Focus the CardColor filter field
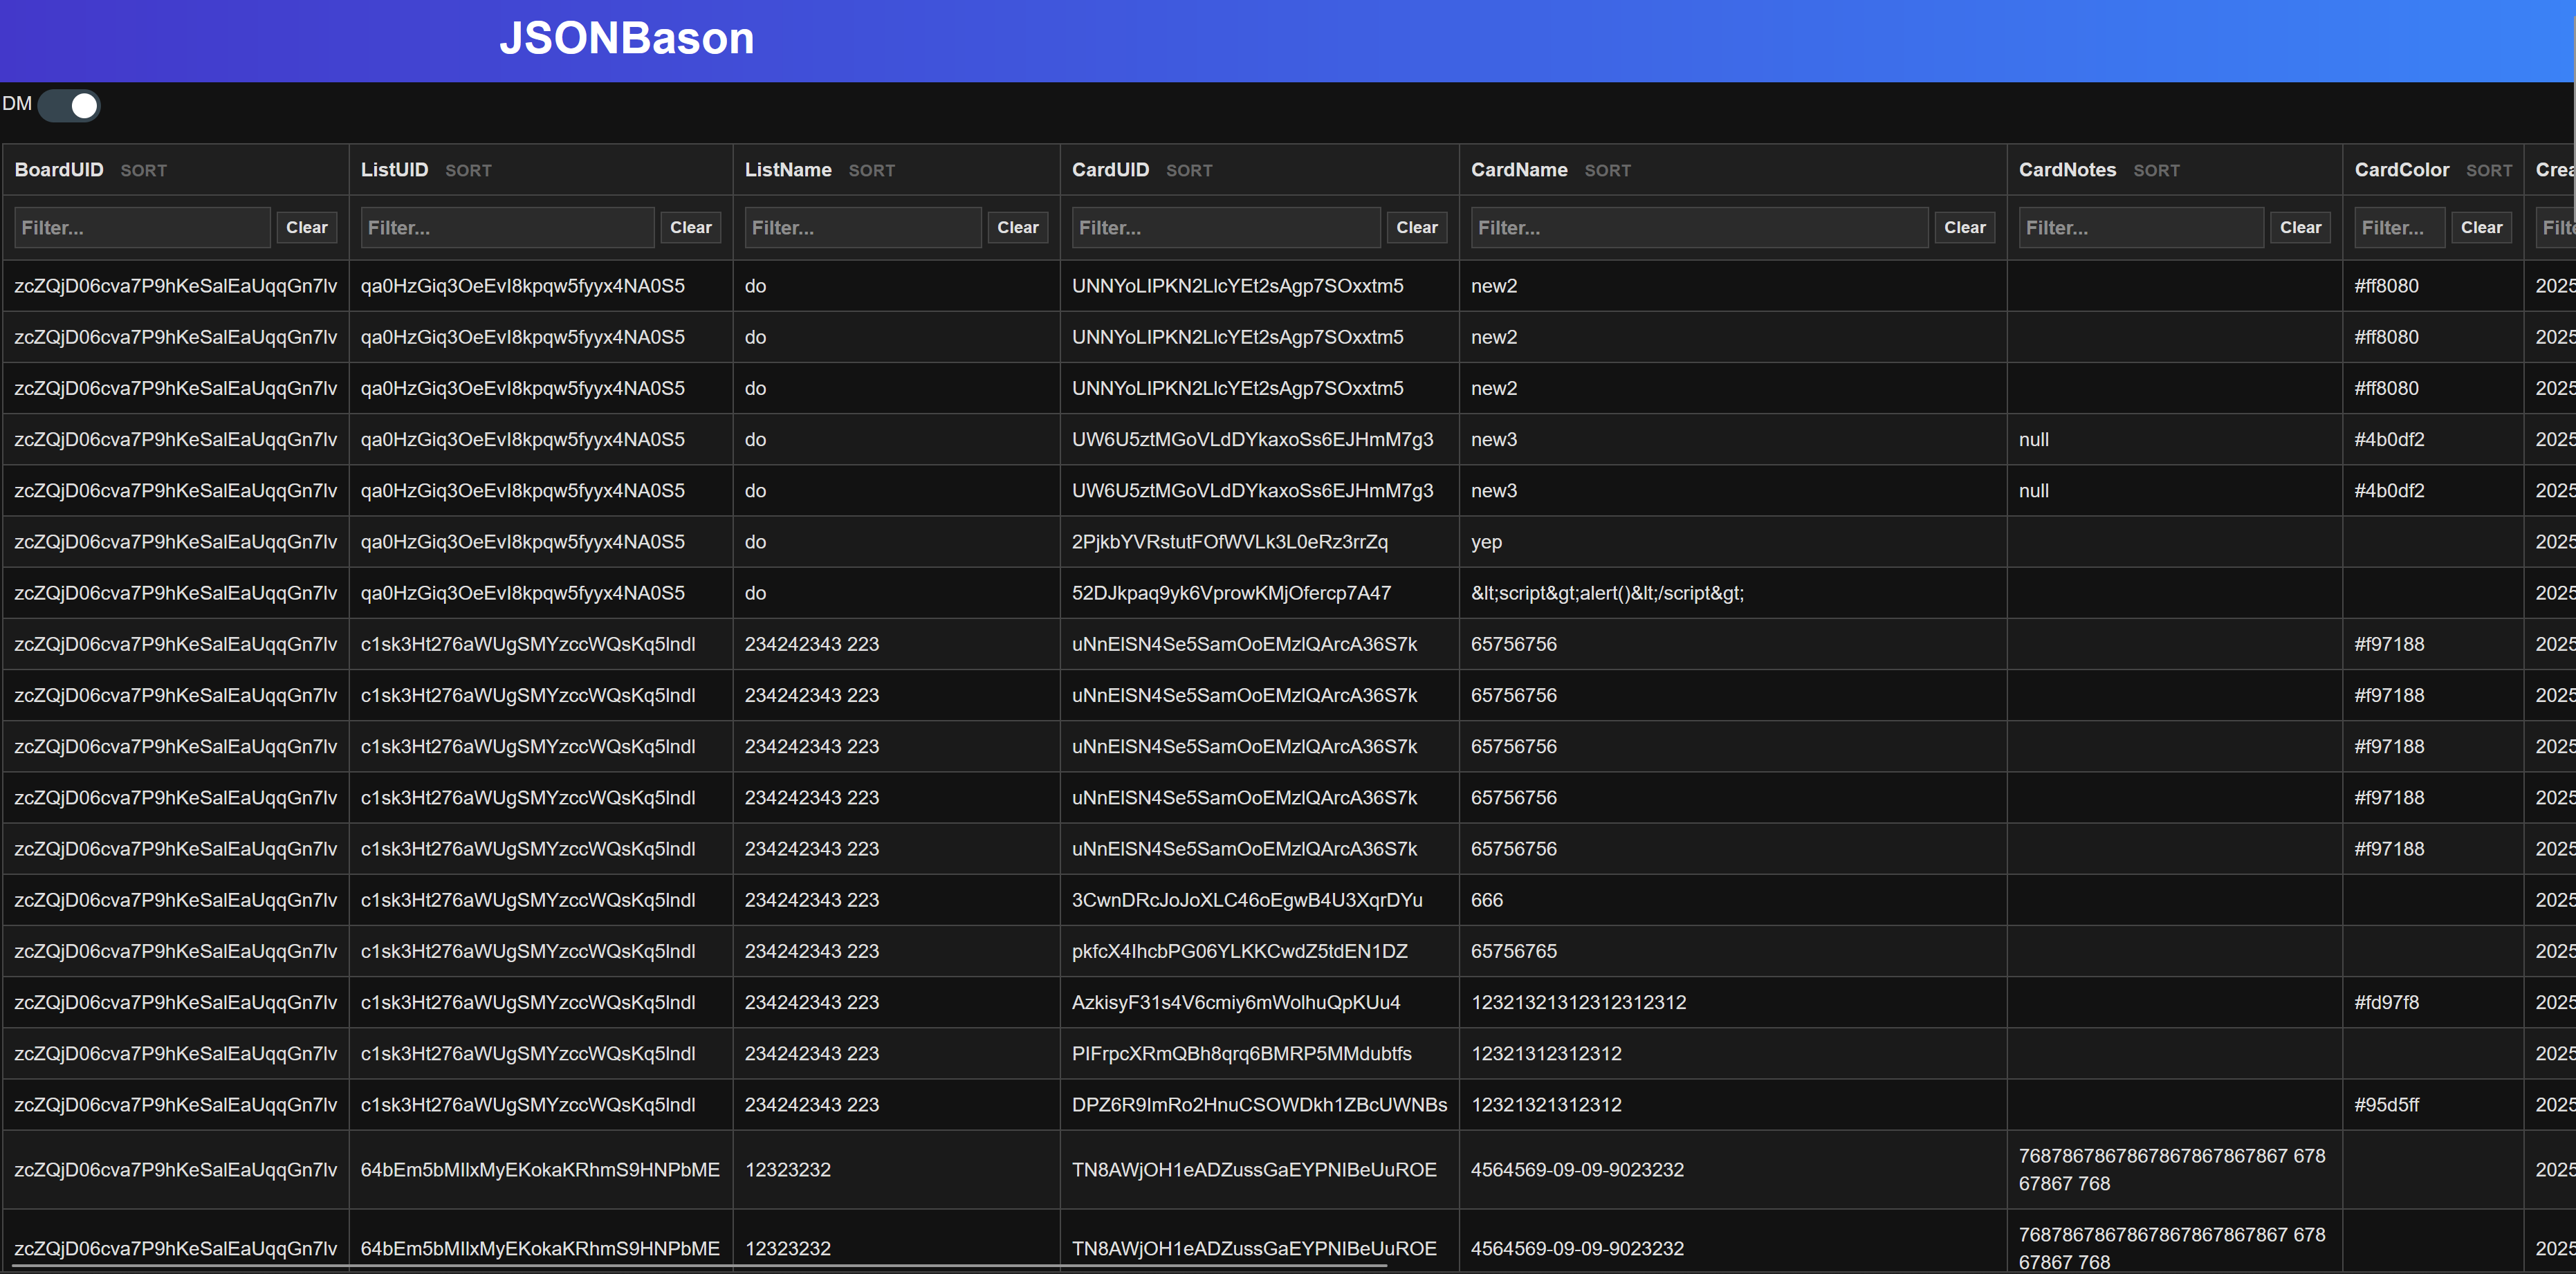This screenshot has height=1274, width=2576. point(2400,228)
